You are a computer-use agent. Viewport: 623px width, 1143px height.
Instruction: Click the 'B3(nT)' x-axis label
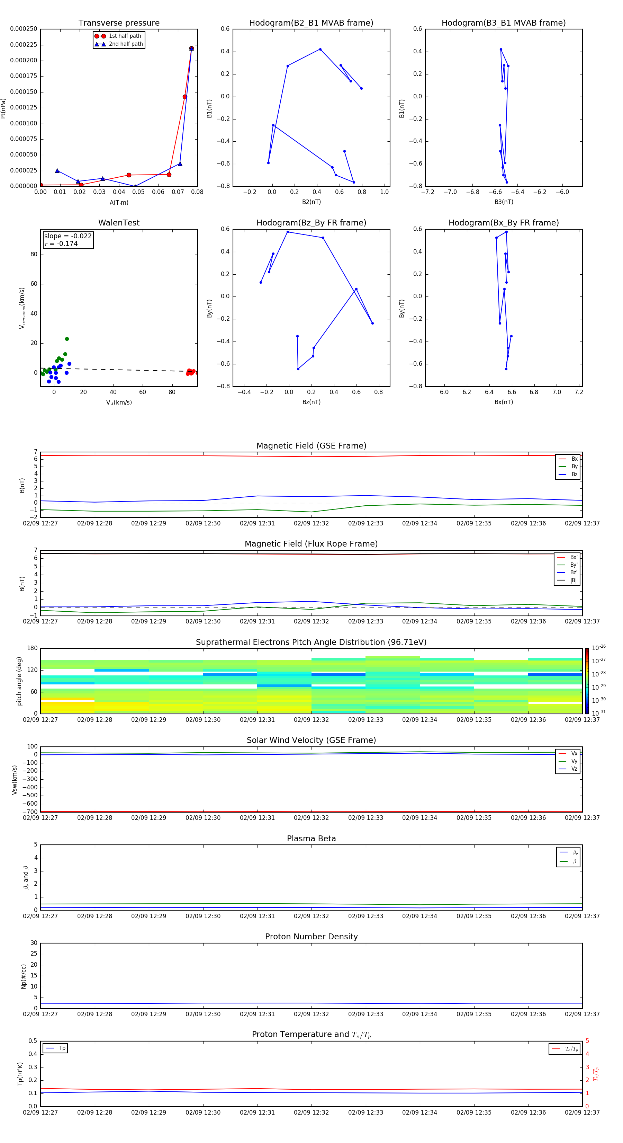(504, 202)
